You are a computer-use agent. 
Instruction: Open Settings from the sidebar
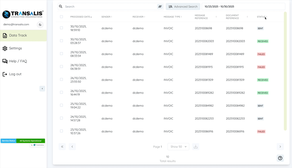[15, 48]
